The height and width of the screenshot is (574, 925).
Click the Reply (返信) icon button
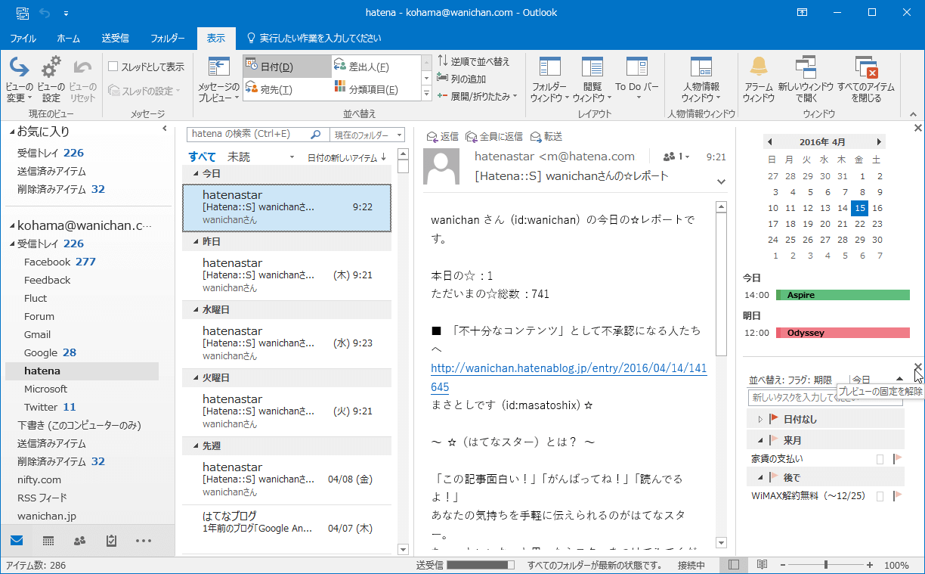[443, 136]
